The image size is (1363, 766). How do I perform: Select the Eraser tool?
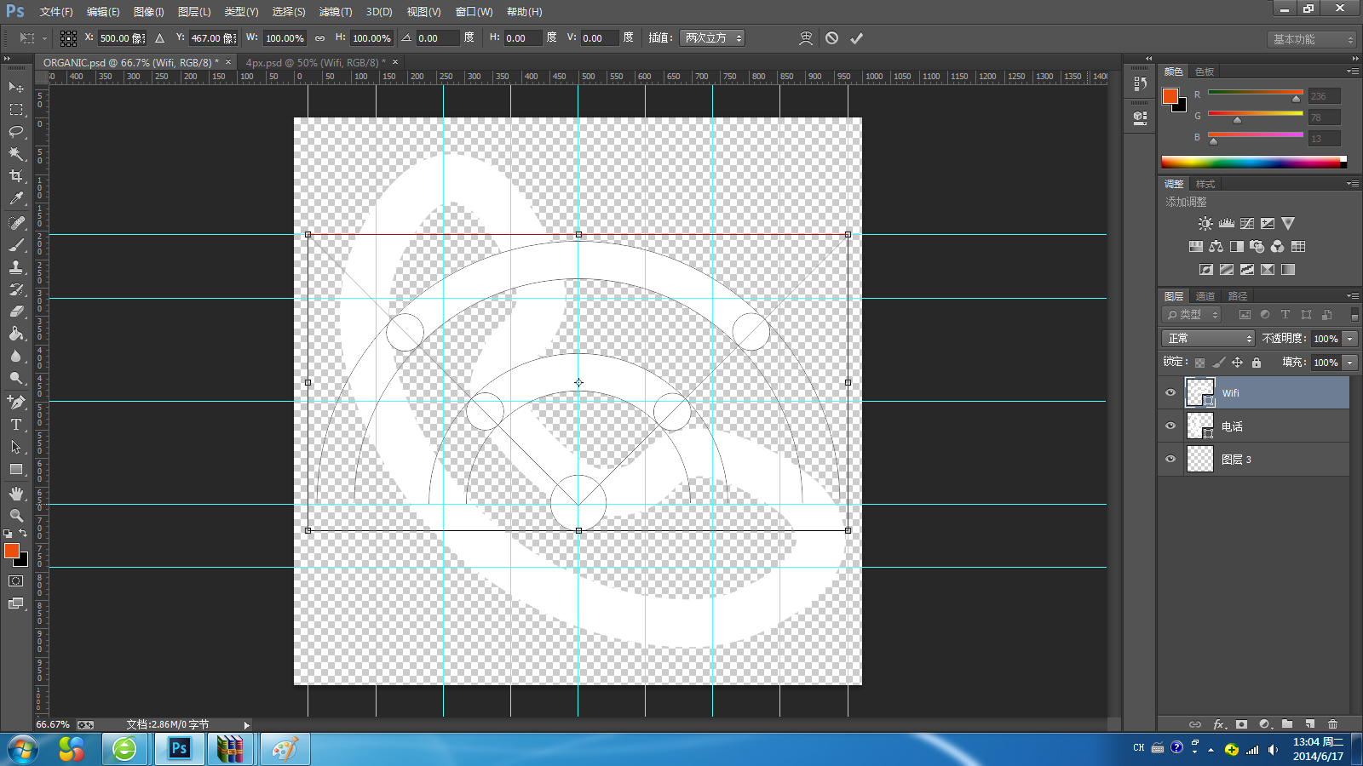(x=15, y=312)
